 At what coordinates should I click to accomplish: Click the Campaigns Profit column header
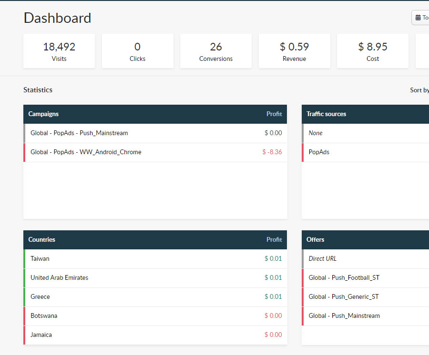point(274,114)
